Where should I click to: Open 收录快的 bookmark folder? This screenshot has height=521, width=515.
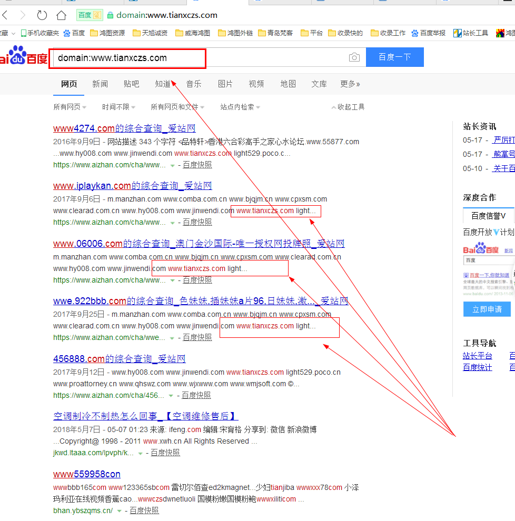click(345, 33)
